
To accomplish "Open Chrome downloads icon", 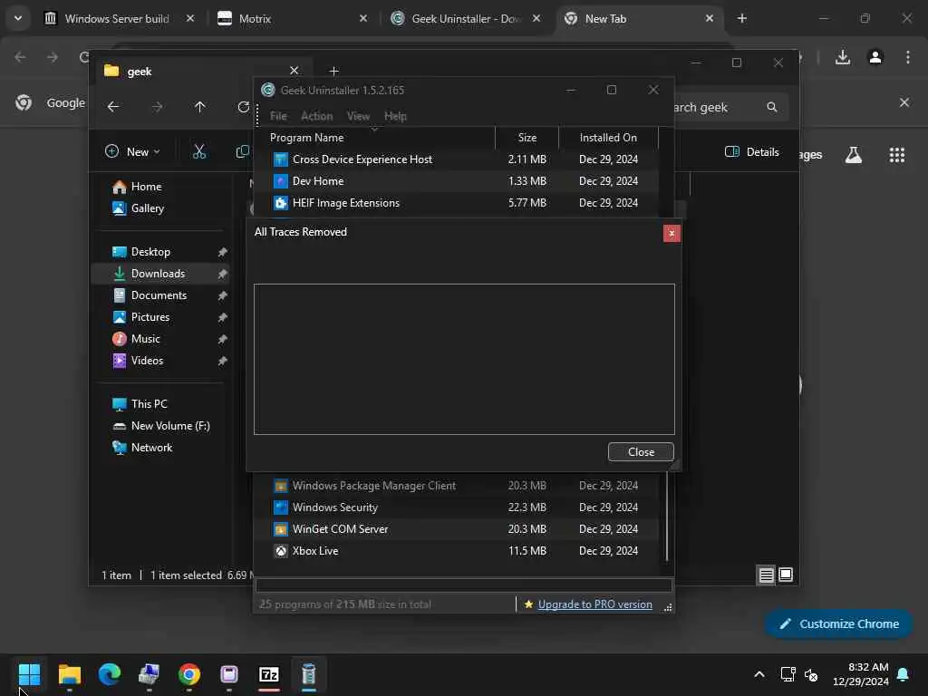I will point(842,57).
